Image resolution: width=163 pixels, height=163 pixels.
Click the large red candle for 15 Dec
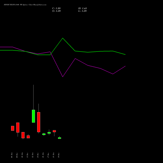pyautogui.click(x=39, y=122)
